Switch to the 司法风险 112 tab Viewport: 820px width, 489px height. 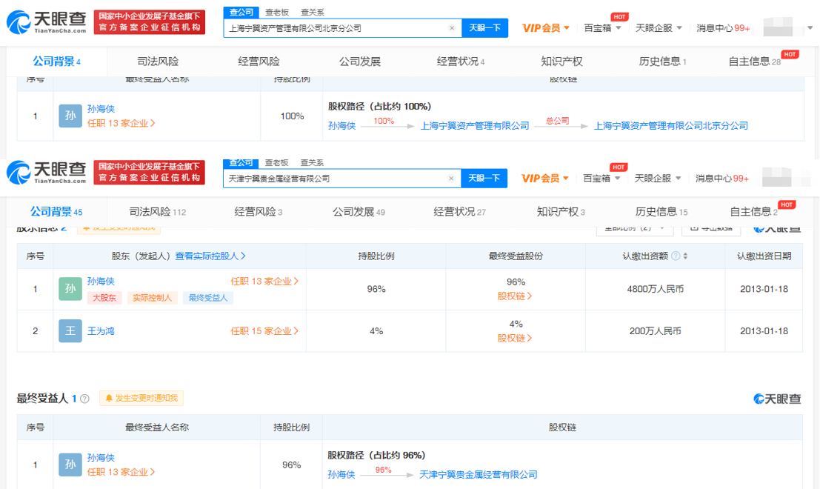coord(158,212)
